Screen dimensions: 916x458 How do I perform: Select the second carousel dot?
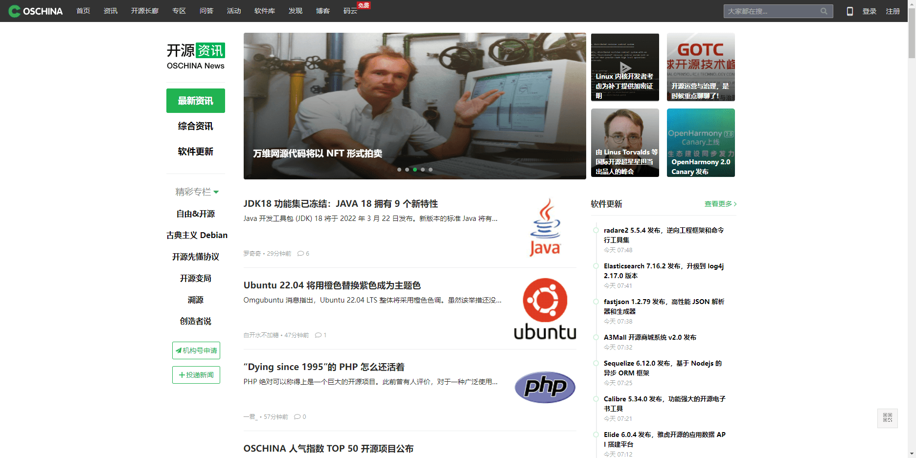tap(407, 170)
